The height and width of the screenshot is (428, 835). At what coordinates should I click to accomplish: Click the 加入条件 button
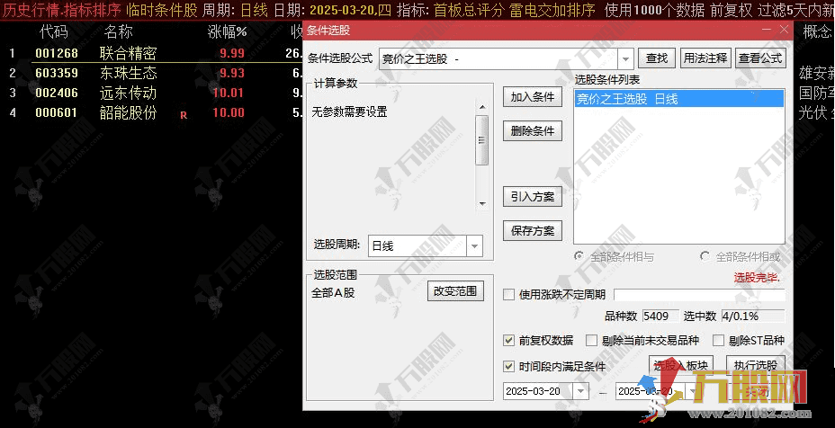pos(532,97)
